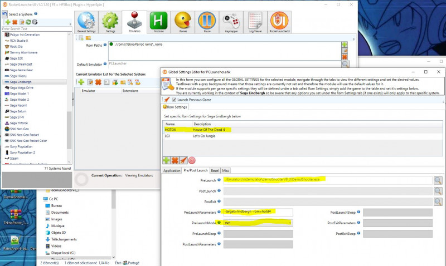The height and width of the screenshot is (266, 446).
Task: Open the TeknoParrot desktop archive icon
Action: (16, 216)
